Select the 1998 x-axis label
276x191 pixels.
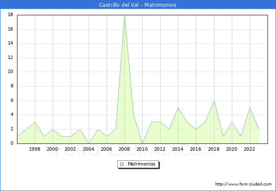(x=35, y=149)
